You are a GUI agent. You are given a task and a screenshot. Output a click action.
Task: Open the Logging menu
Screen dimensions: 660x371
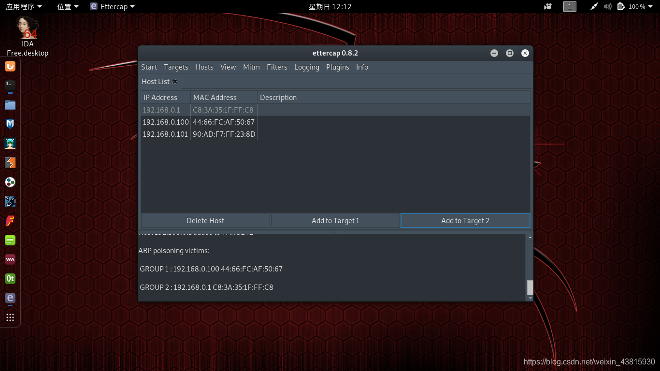tap(307, 67)
